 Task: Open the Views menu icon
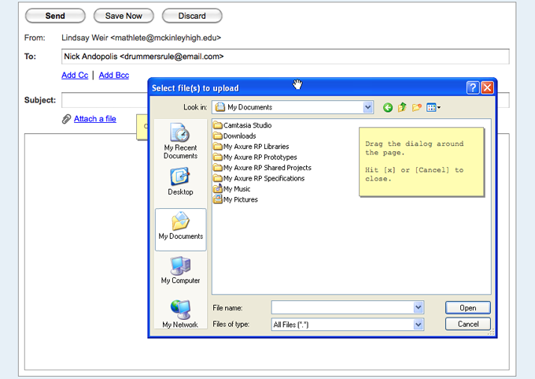(x=434, y=108)
